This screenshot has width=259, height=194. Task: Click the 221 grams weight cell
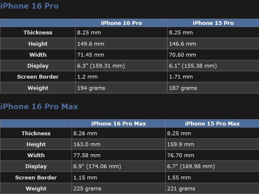click(212, 189)
